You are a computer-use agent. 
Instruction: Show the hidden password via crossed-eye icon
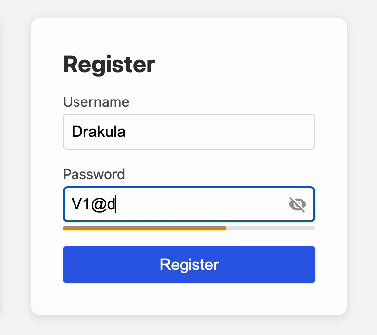[x=297, y=204]
